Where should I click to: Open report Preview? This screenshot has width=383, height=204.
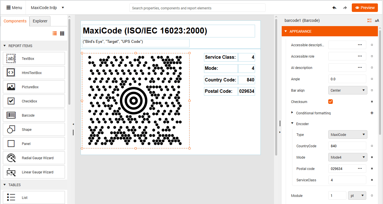click(365, 8)
